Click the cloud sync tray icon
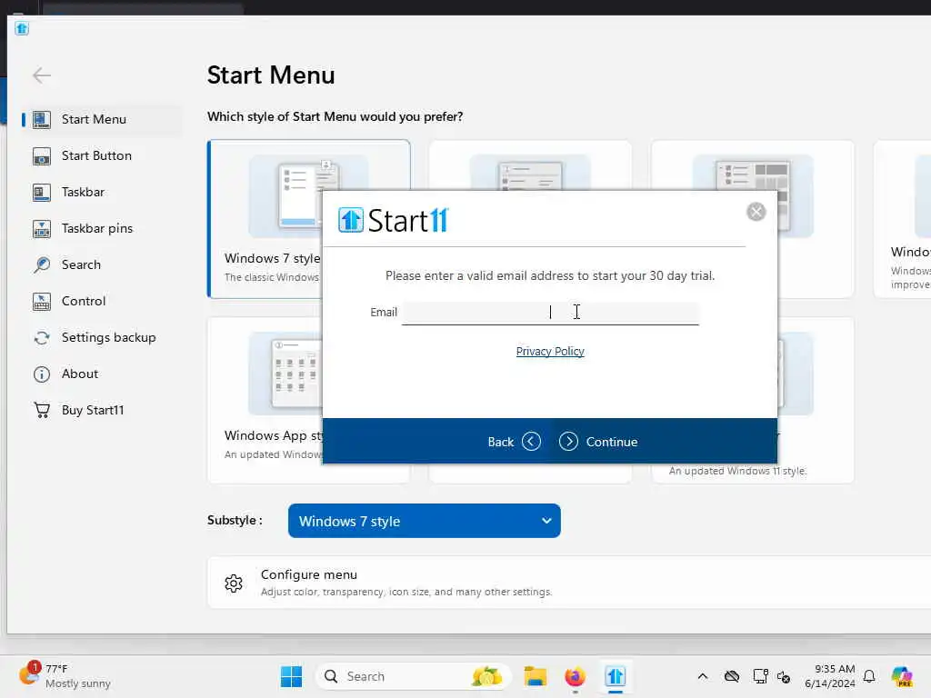 (732, 676)
